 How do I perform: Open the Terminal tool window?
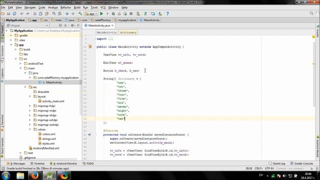[x=37, y=163]
